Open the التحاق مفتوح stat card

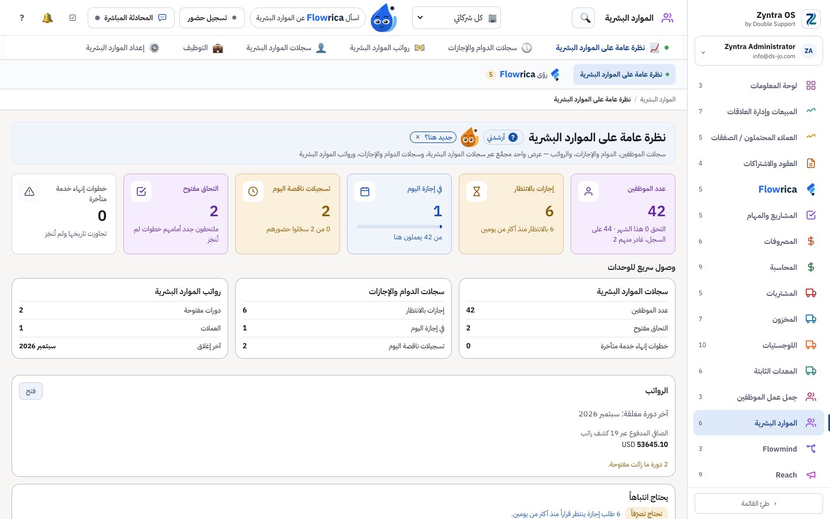click(x=176, y=214)
